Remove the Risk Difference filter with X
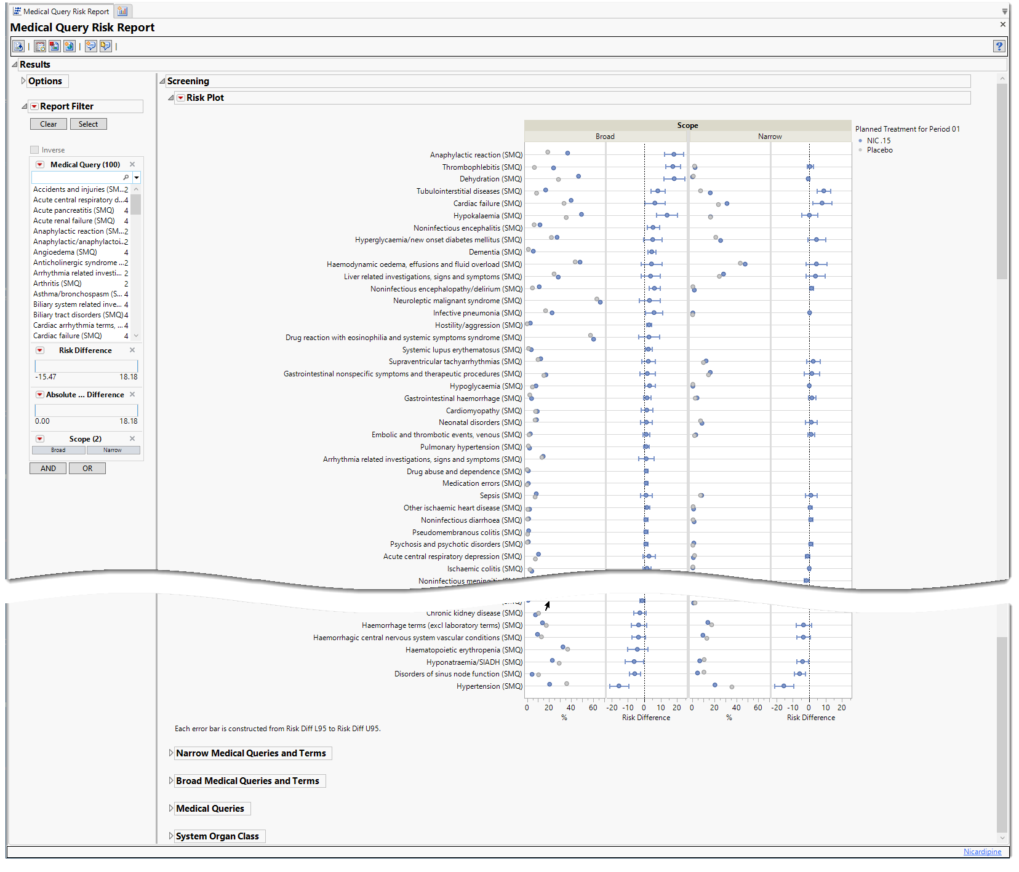Viewport: 1019px width, 872px height. click(132, 350)
